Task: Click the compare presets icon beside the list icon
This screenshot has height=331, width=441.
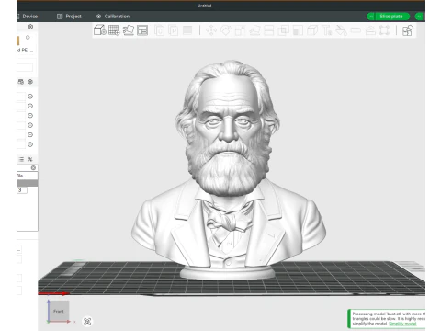Action: (x=30, y=159)
